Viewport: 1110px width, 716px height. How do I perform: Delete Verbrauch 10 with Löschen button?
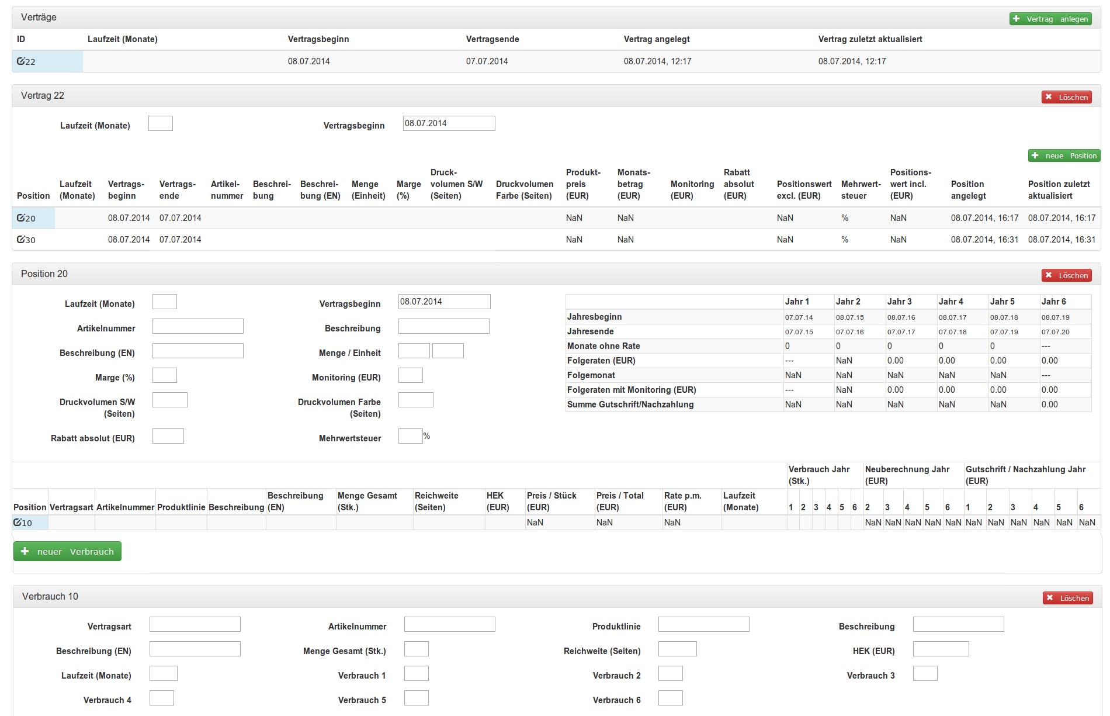click(x=1067, y=598)
